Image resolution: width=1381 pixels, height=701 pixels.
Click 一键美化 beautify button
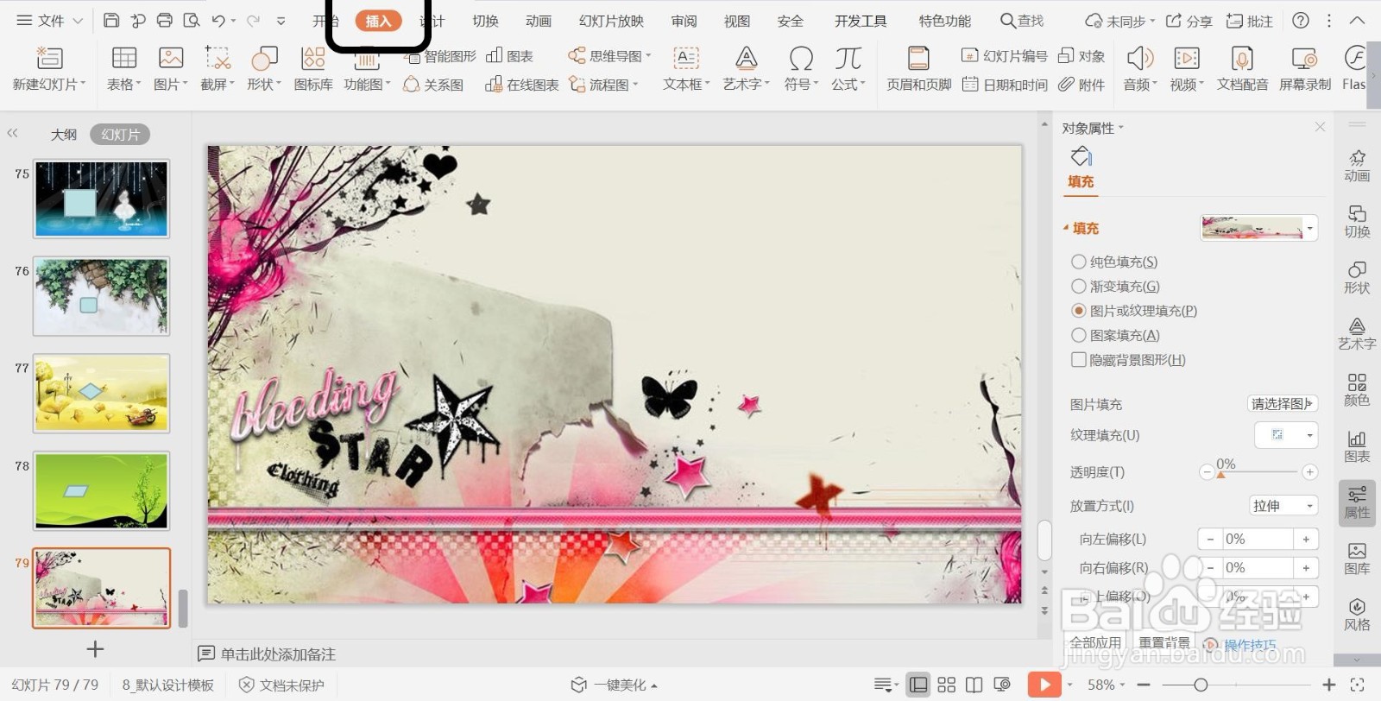point(615,685)
